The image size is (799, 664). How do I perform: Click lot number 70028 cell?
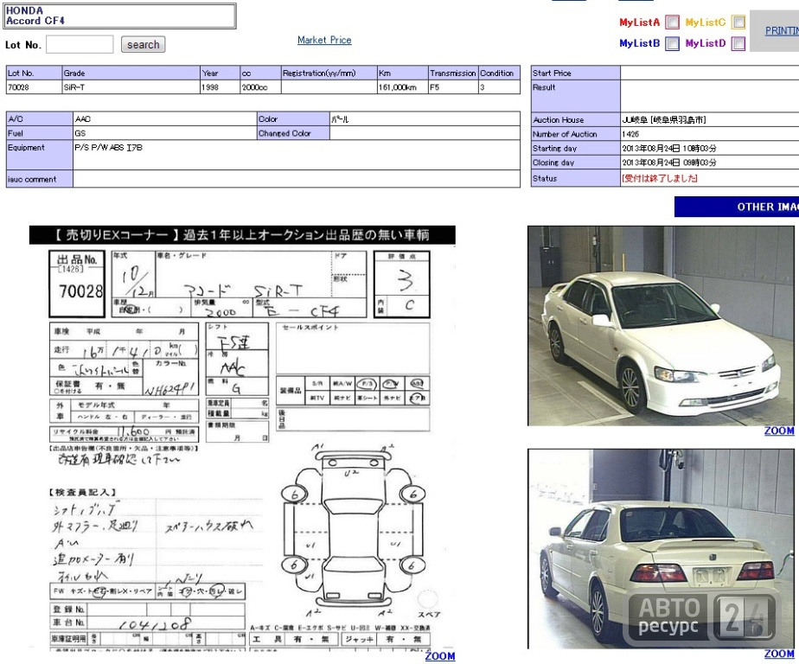point(34,87)
